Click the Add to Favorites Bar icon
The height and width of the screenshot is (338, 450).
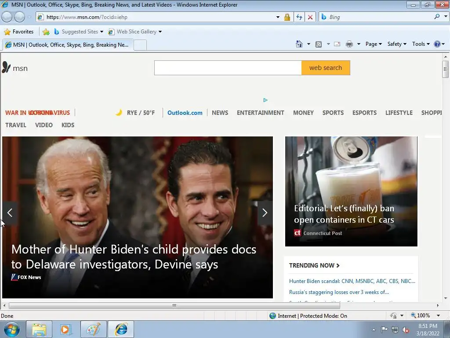coord(46,32)
